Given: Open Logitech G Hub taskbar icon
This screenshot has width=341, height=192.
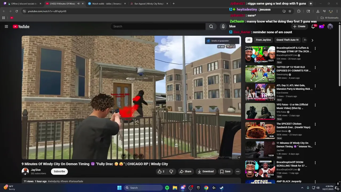Looking at the screenshot, I should (214, 188).
